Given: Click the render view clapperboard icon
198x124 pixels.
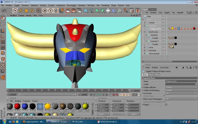Looking at the screenshot, I should point(68,11).
